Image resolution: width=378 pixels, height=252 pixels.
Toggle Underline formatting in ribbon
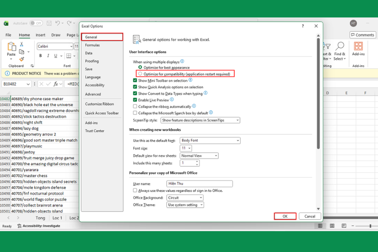[x=55, y=56]
